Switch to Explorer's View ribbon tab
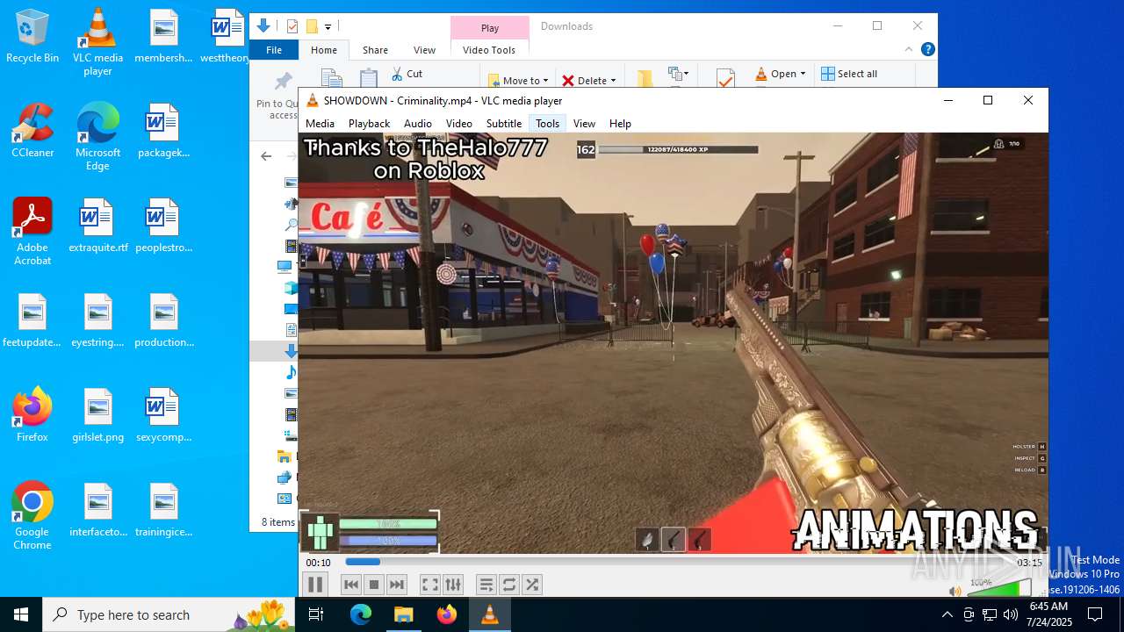Screen dimensions: 1124x632 (x=424, y=50)
